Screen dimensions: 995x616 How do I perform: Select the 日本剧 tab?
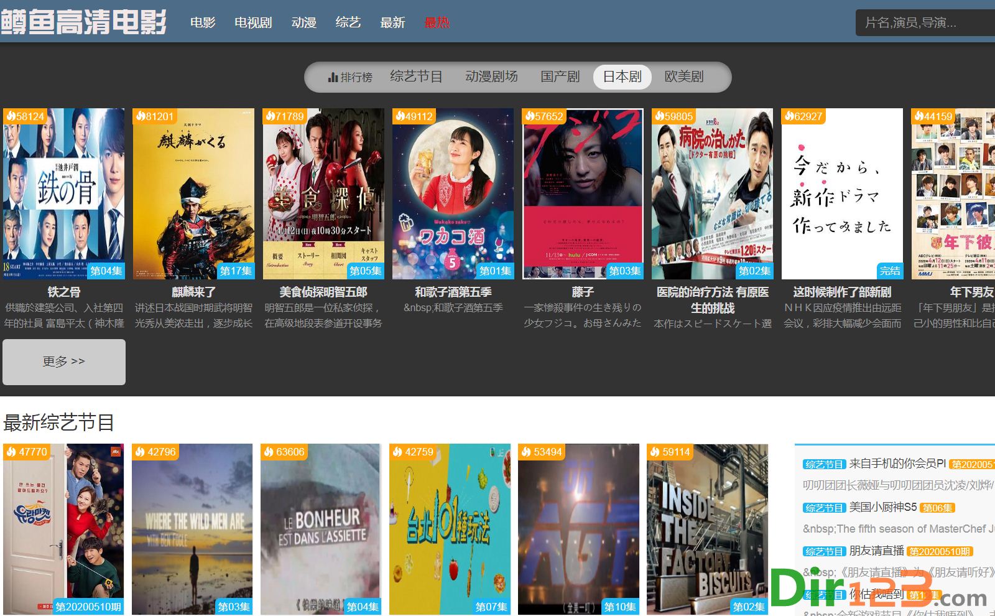[622, 77]
